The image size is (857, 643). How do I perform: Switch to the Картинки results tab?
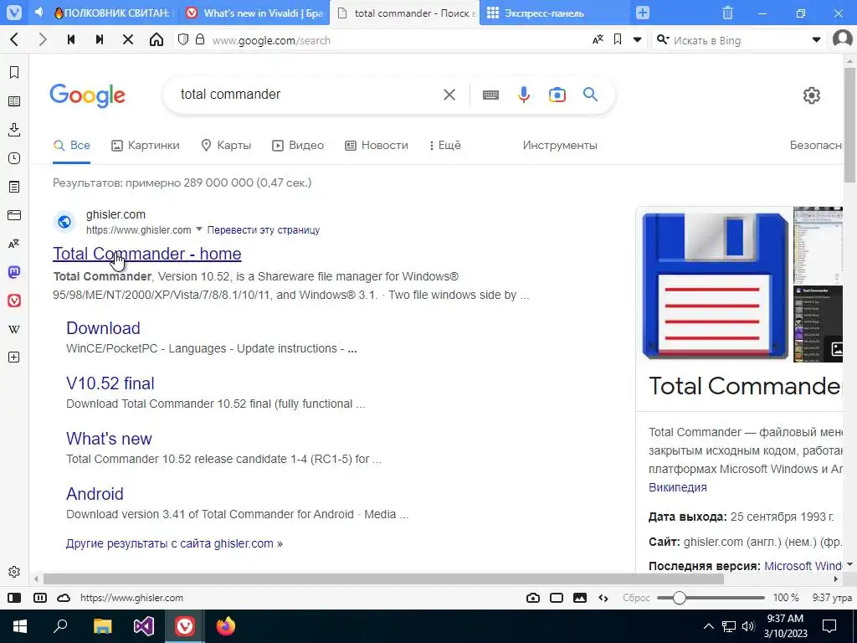tap(146, 146)
